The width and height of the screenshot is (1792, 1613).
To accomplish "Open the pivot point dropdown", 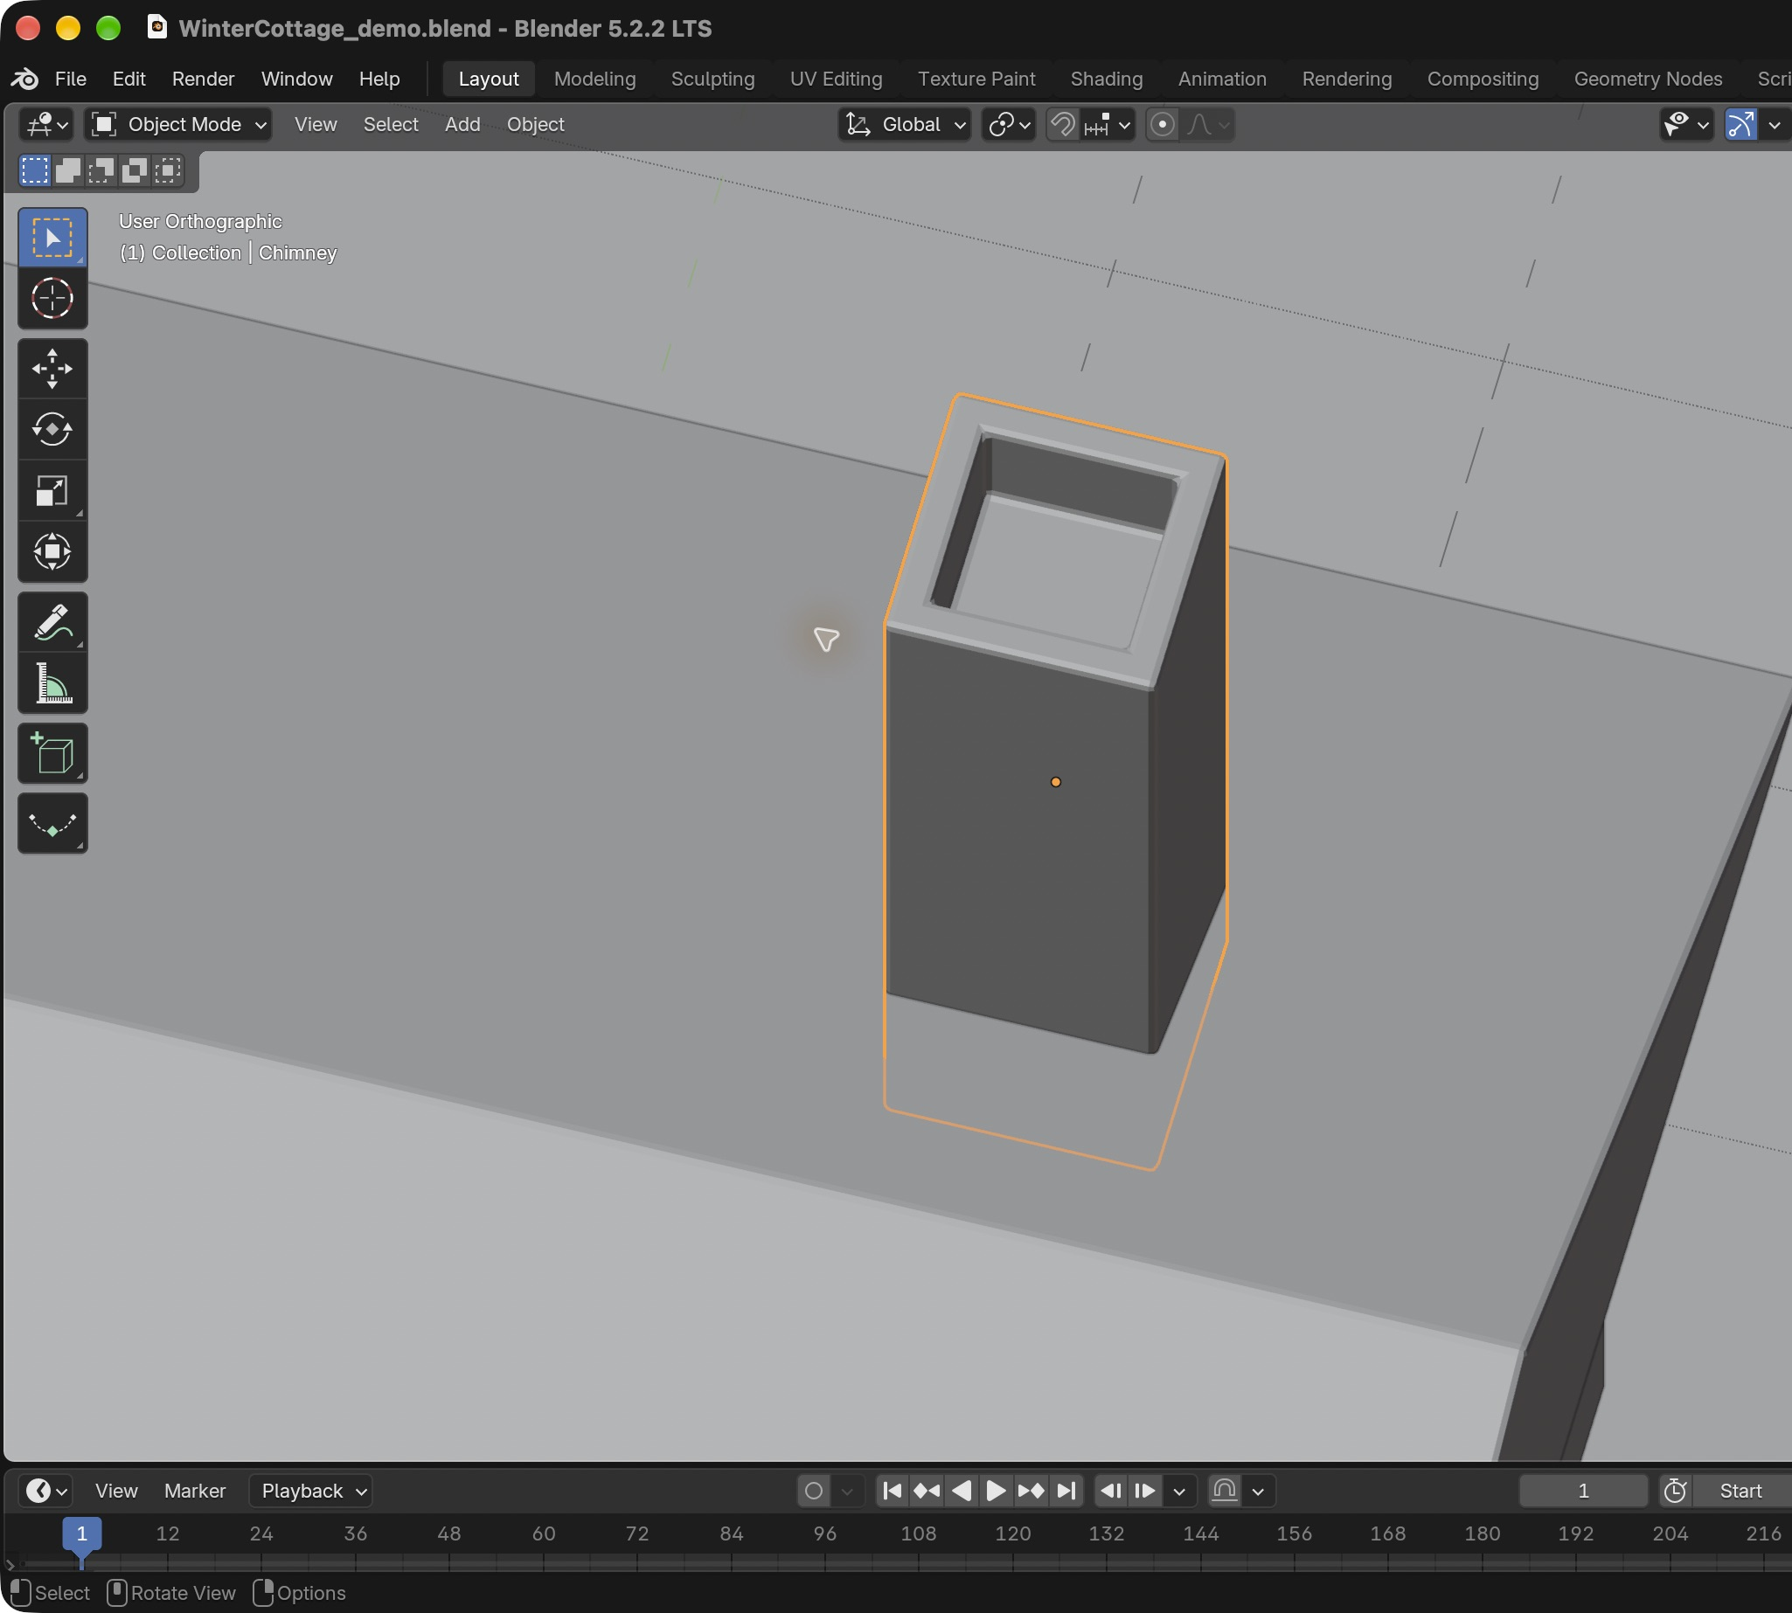I will (x=1009, y=125).
